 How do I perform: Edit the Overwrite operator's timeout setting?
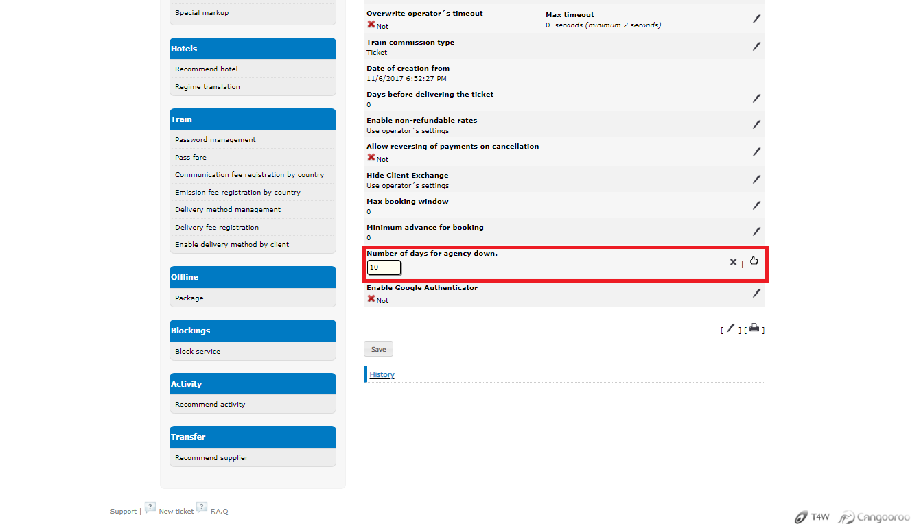(x=756, y=19)
